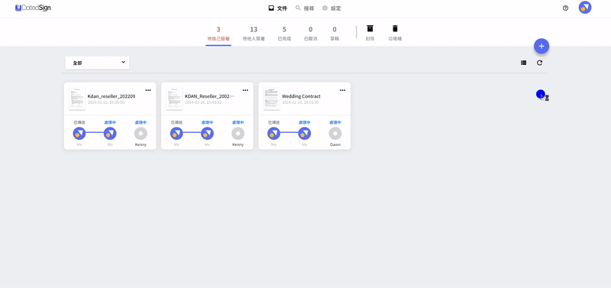Image resolution: width=611 pixels, height=288 pixels.
Task: Click date 2024-01-16 on KDAN_Reseller_2002 card
Action: tap(203, 102)
